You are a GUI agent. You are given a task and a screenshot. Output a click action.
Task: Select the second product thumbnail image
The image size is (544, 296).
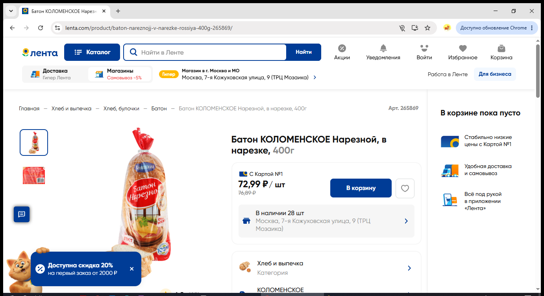click(34, 175)
